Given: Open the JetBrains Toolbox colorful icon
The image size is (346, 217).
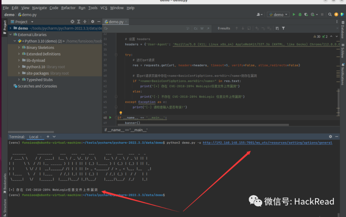Looking at the screenshot, I should click(342, 14).
